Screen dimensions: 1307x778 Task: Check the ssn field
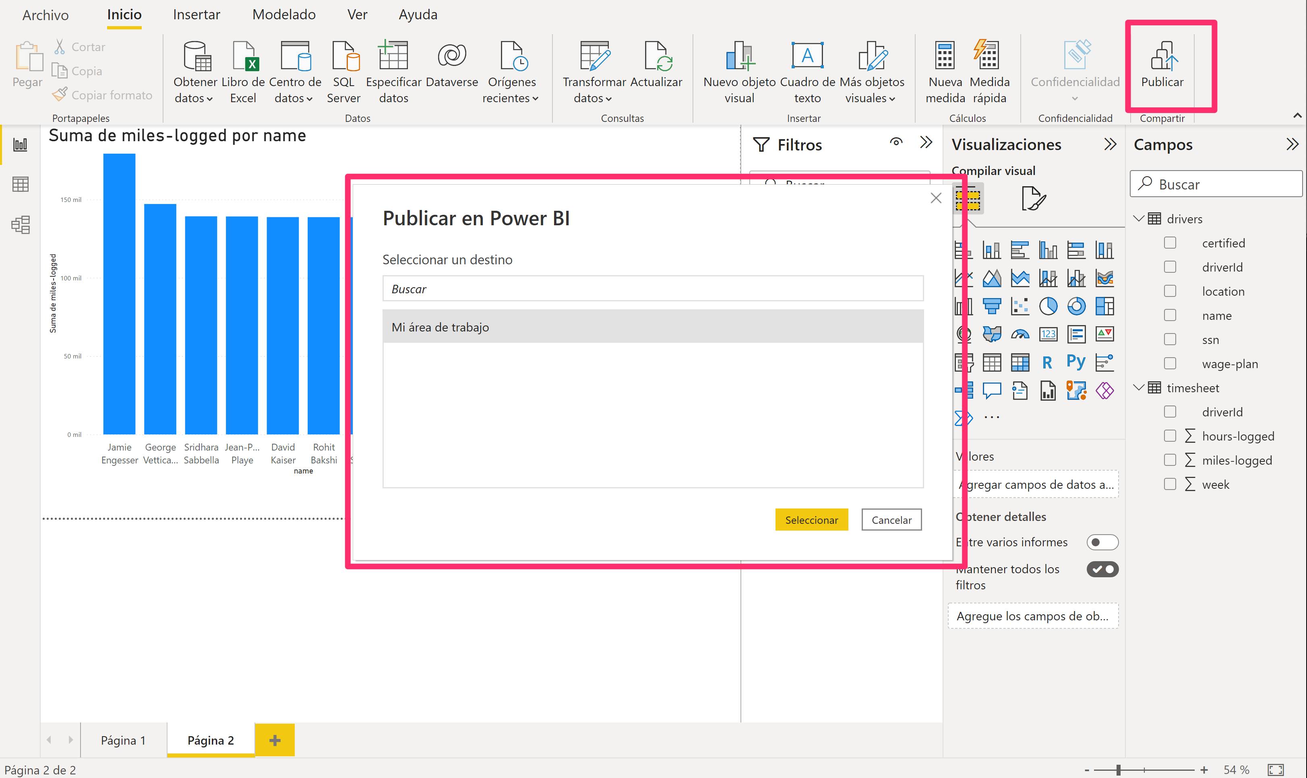1170,339
